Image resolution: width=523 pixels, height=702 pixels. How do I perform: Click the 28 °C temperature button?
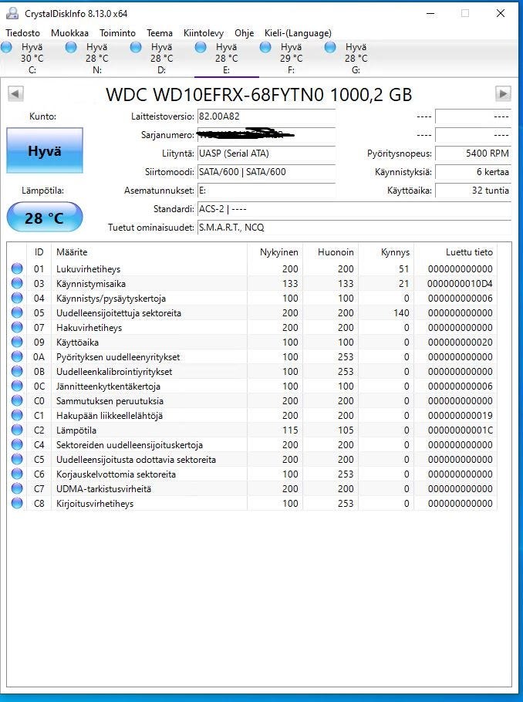(x=44, y=217)
